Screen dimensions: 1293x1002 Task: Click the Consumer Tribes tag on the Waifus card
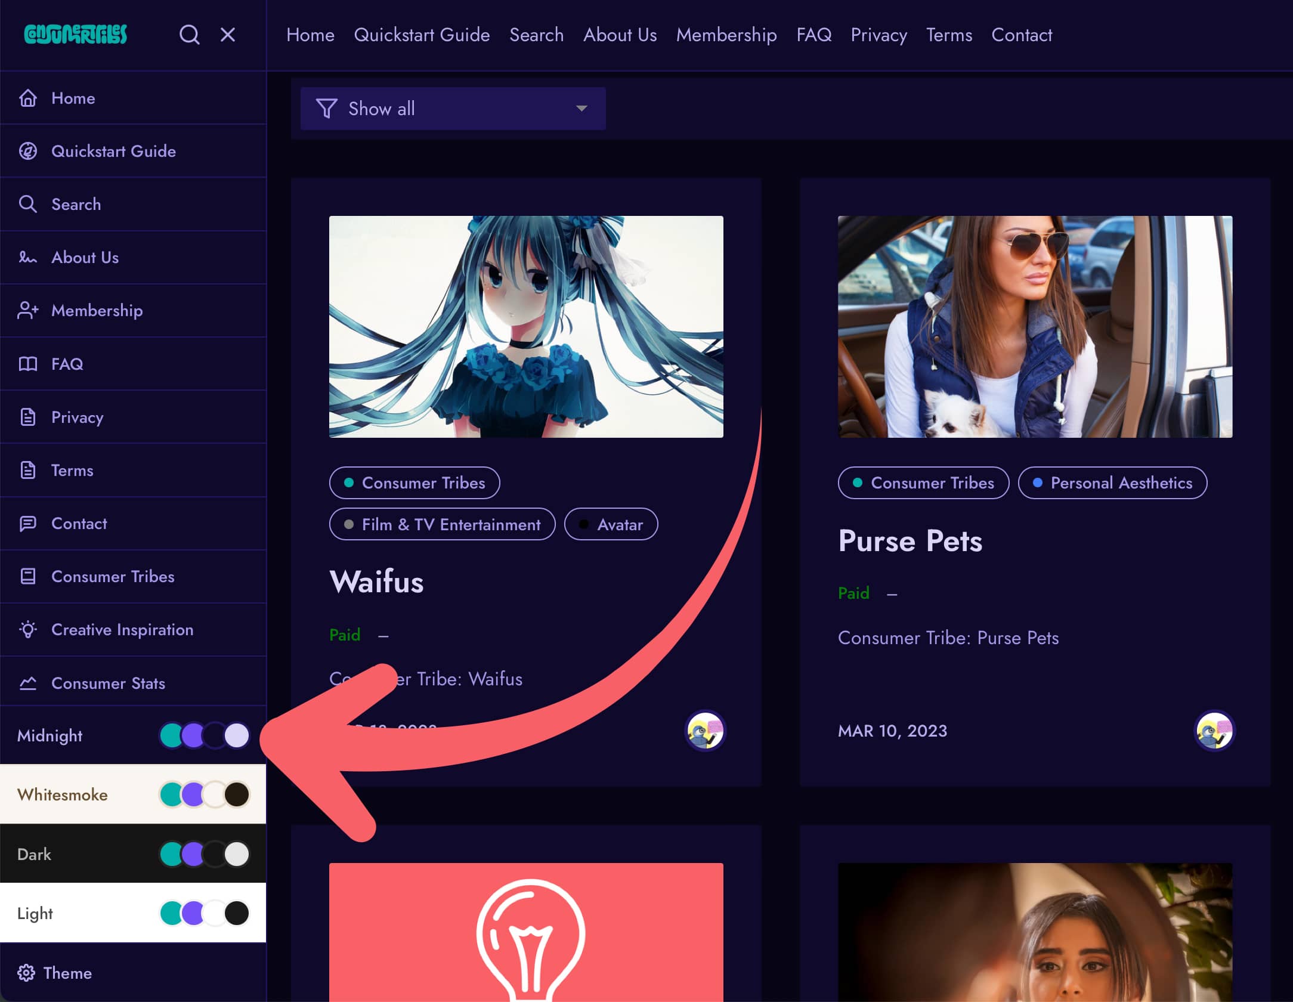pyautogui.click(x=414, y=483)
